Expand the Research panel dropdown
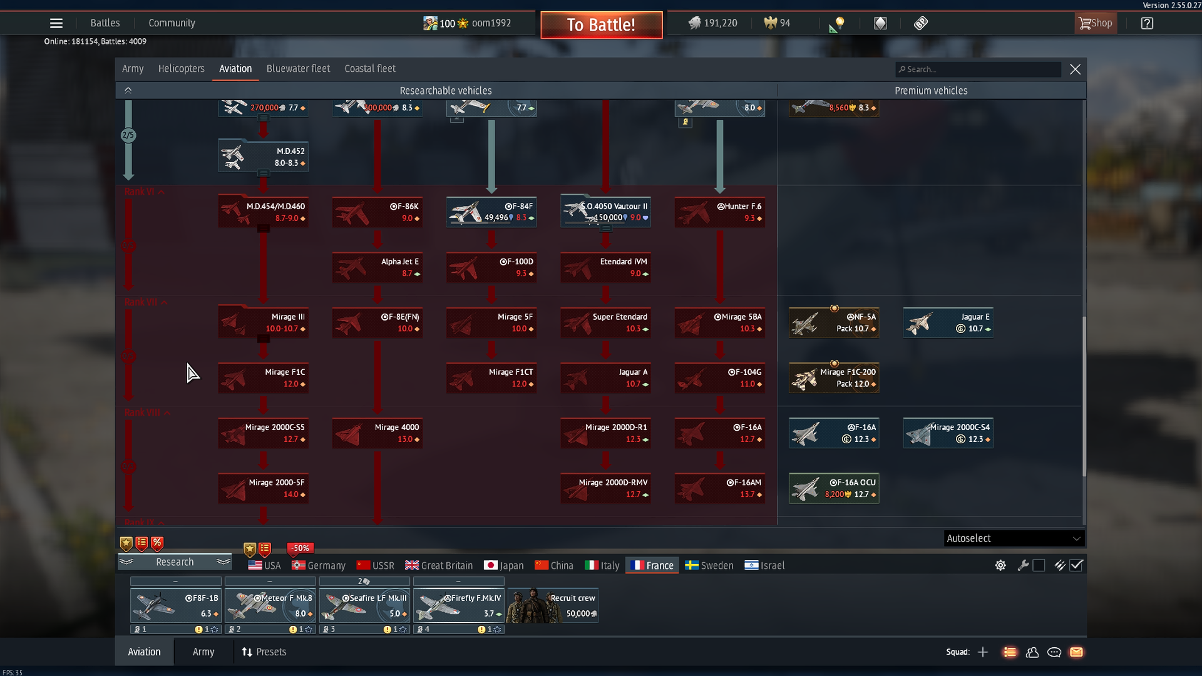 (x=175, y=562)
